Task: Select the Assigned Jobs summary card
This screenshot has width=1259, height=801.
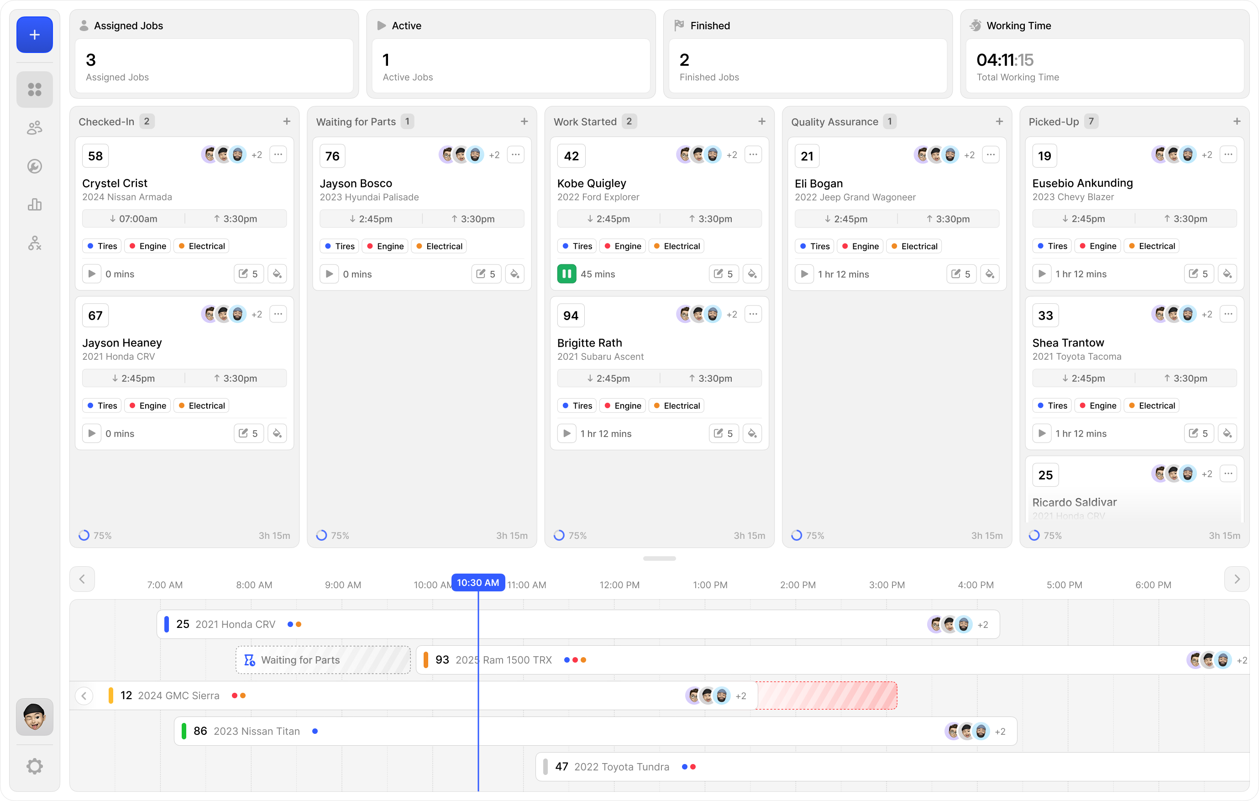Action: 214,65
